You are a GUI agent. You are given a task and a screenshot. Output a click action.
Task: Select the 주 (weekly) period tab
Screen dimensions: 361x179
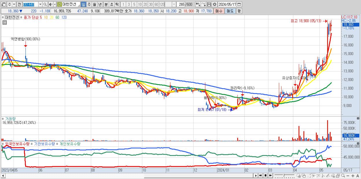click(89, 4)
